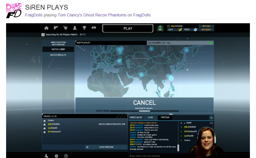Open the first FragDolls link before 'playing'
Viewport: 256px width, 158px height.
[x=34, y=15]
